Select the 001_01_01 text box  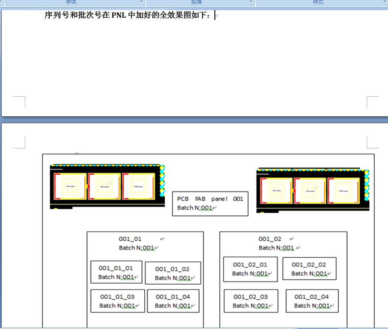click(x=116, y=272)
